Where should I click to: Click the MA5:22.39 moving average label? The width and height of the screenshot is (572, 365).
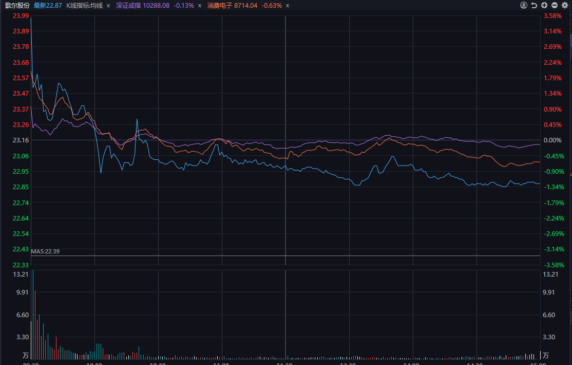(x=45, y=251)
